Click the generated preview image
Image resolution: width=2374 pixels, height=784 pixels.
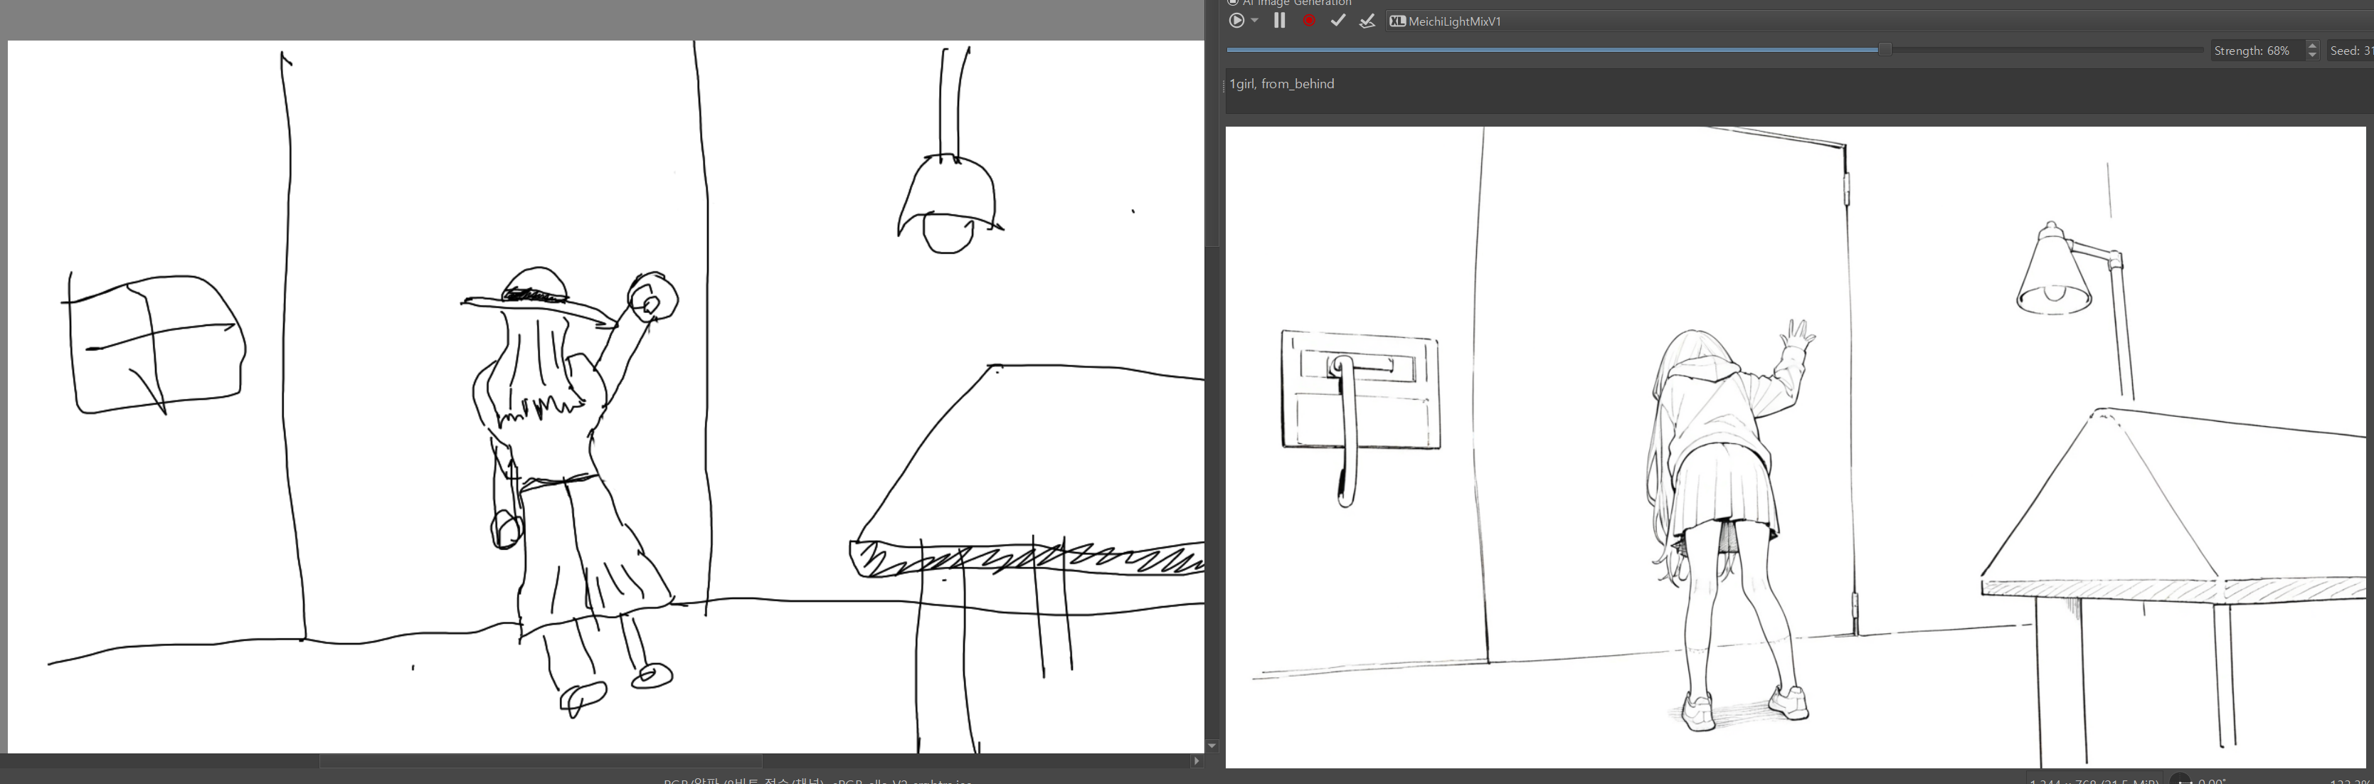pos(1794,447)
